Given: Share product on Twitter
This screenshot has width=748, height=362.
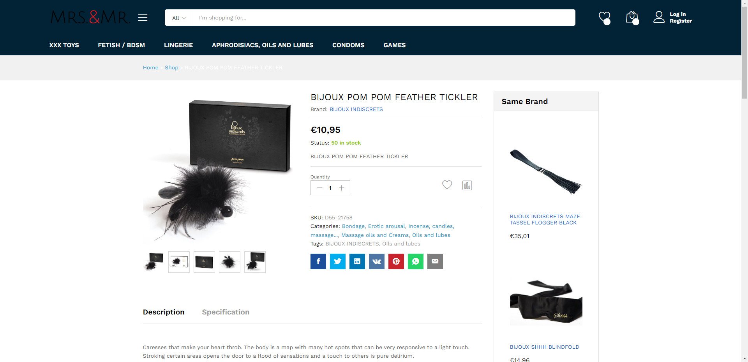Looking at the screenshot, I should tap(338, 261).
